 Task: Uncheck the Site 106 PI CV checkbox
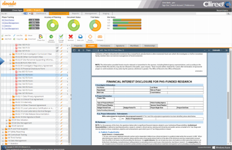[57, 48]
